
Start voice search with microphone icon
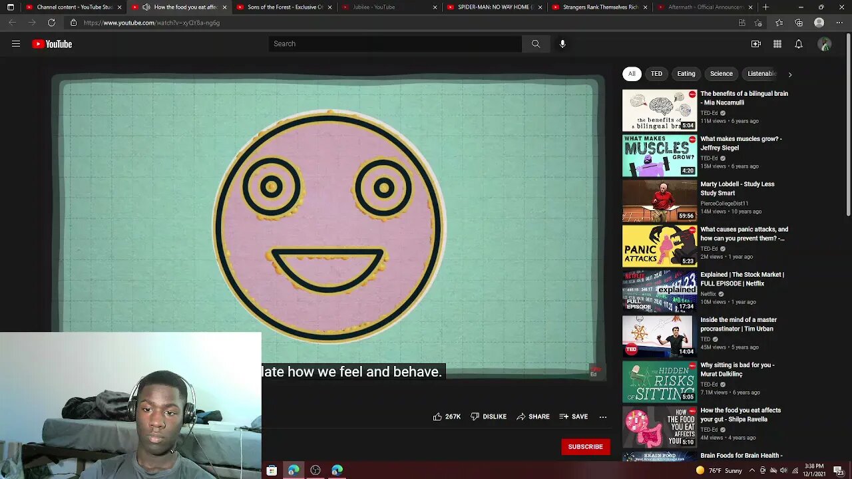point(562,44)
